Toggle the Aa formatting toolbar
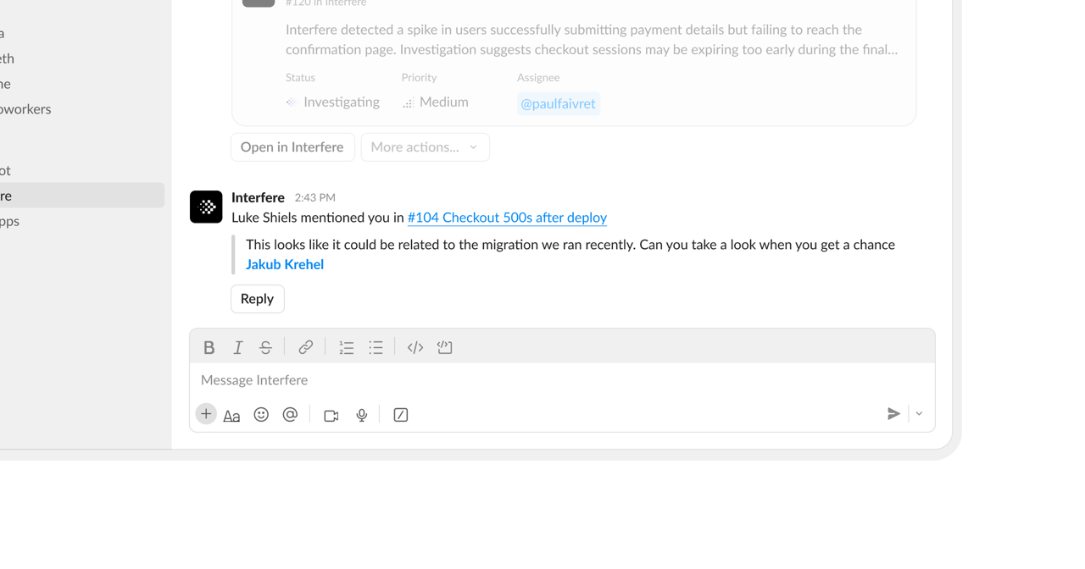 (231, 415)
